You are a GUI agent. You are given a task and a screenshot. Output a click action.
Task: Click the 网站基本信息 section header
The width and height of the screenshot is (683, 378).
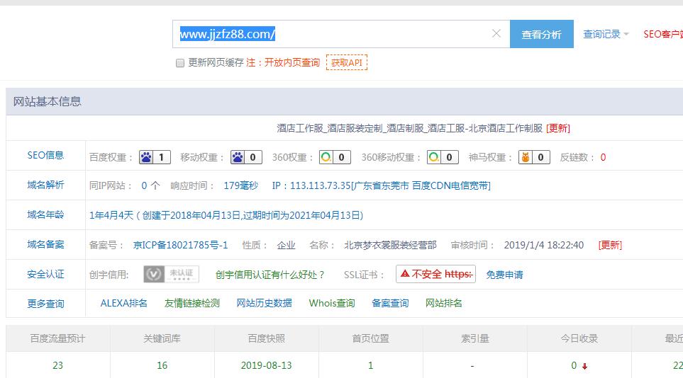click(47, 101)
